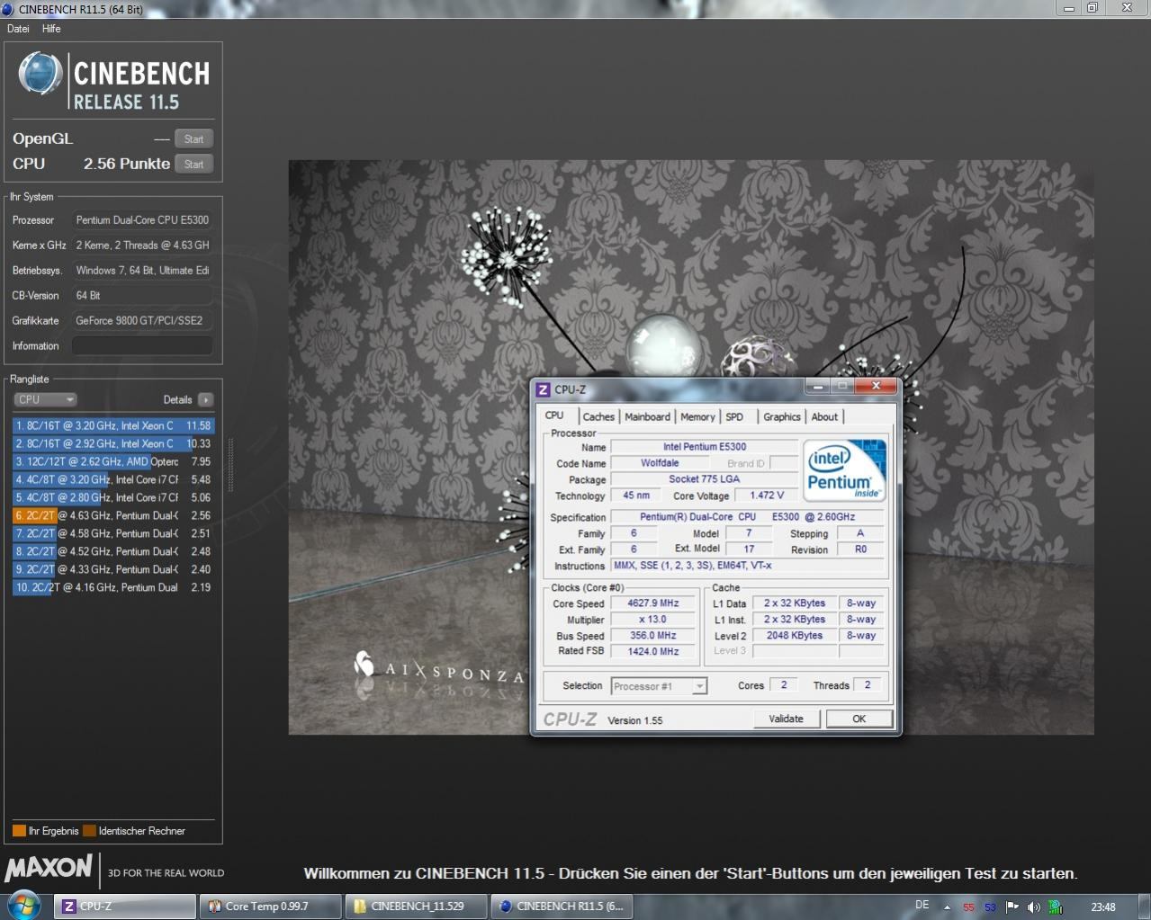Select ranking row 2C/2T @ 4.16 GHz
Image resolution: width=1151 pixels, height=920 pixels.
pyautogui.click(x=113, y=587)
